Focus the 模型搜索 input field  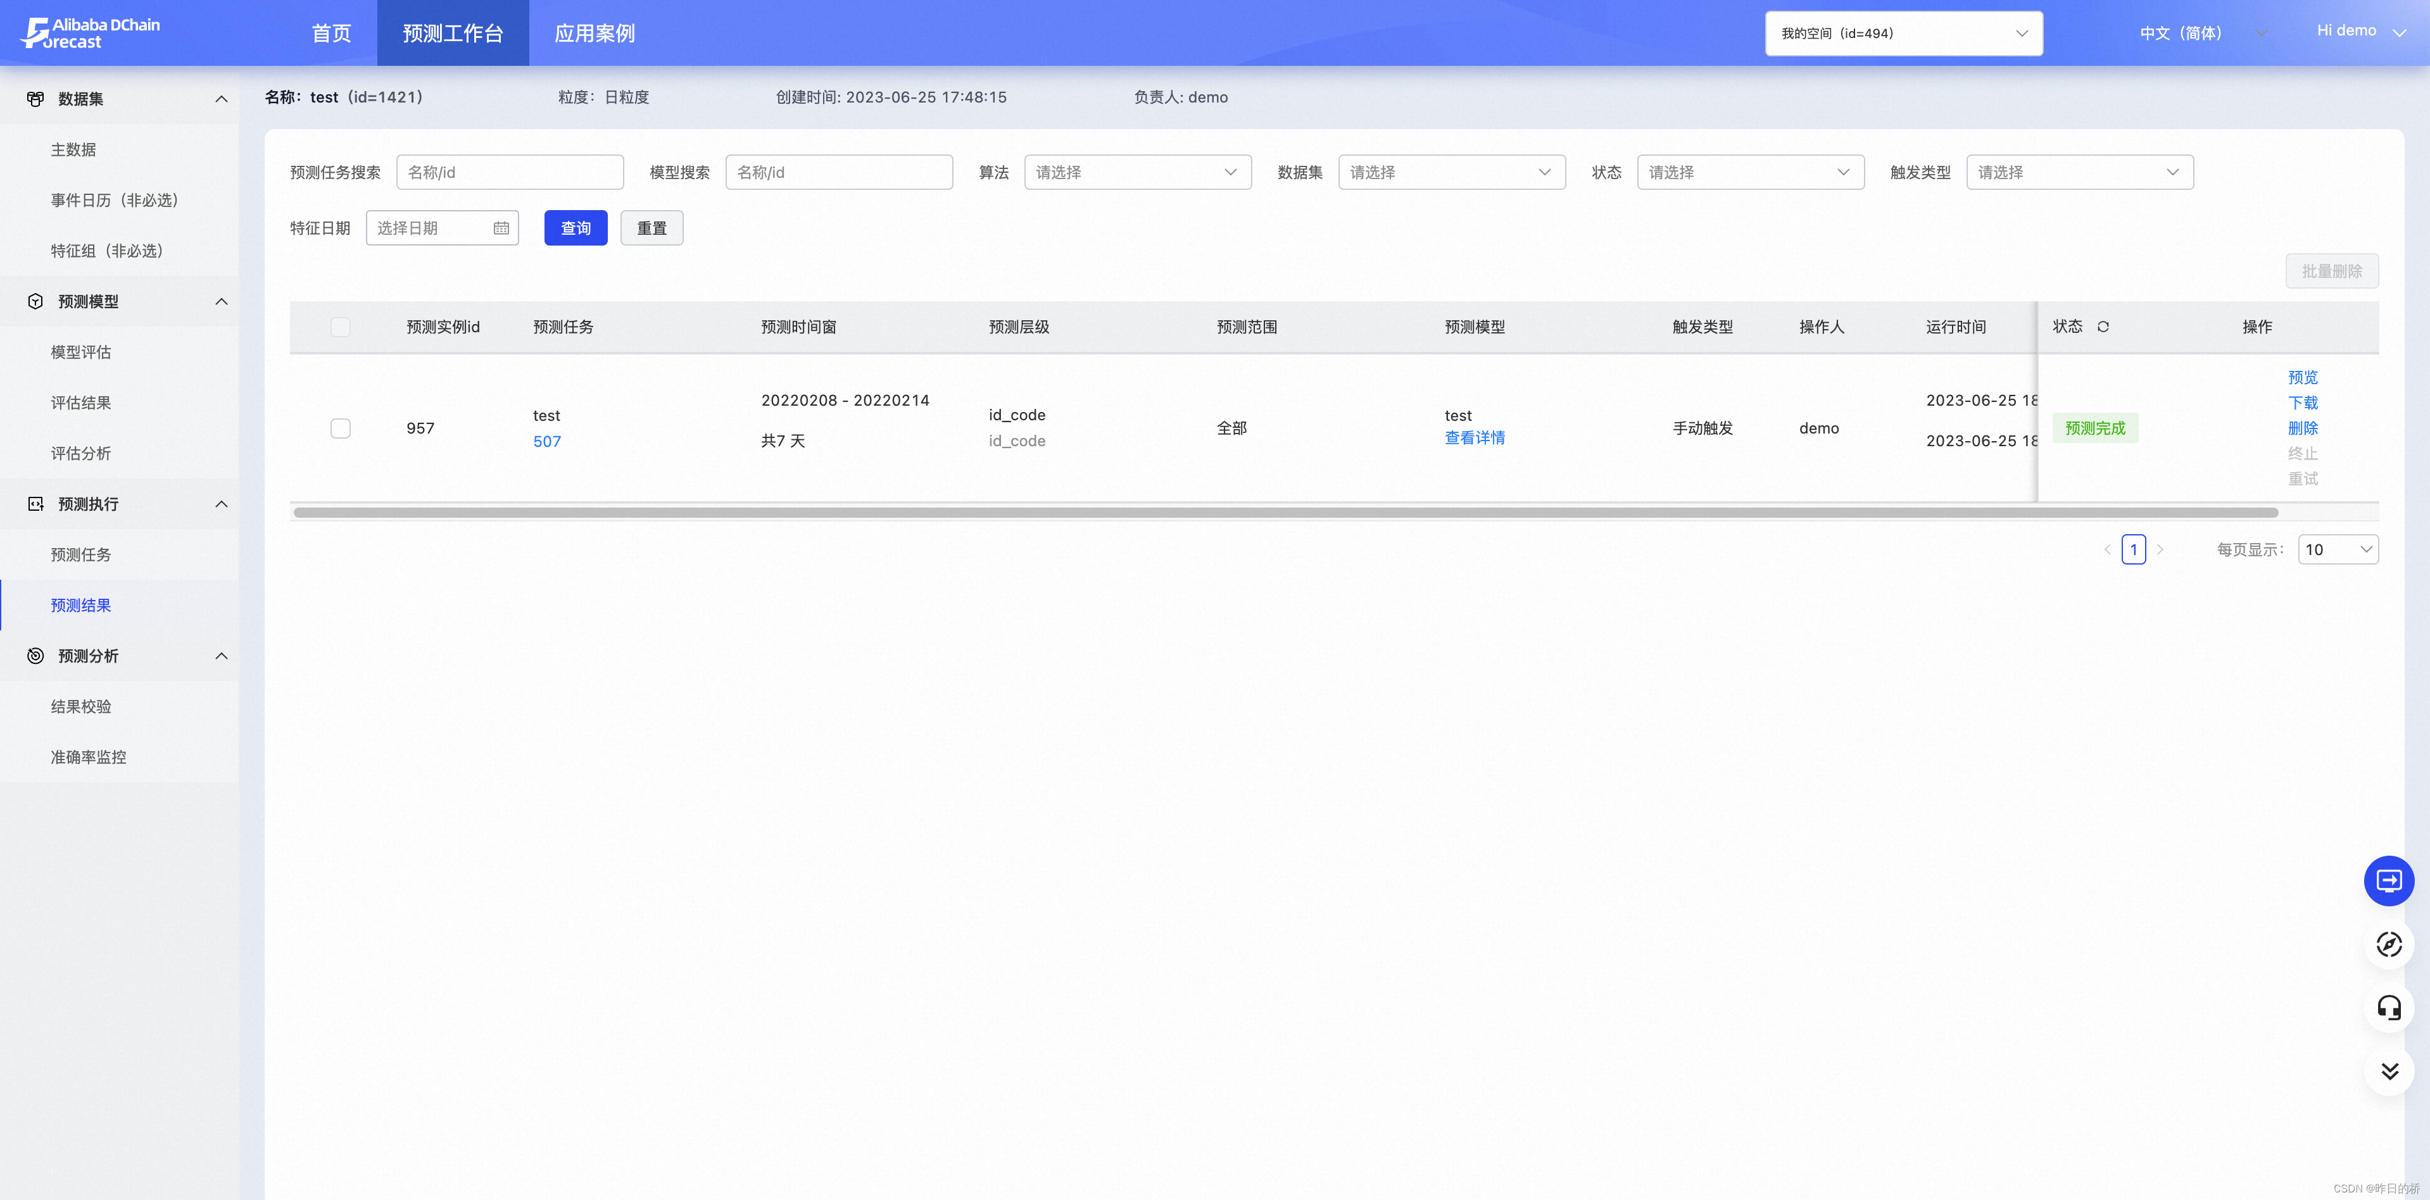[x=840, y=173]
